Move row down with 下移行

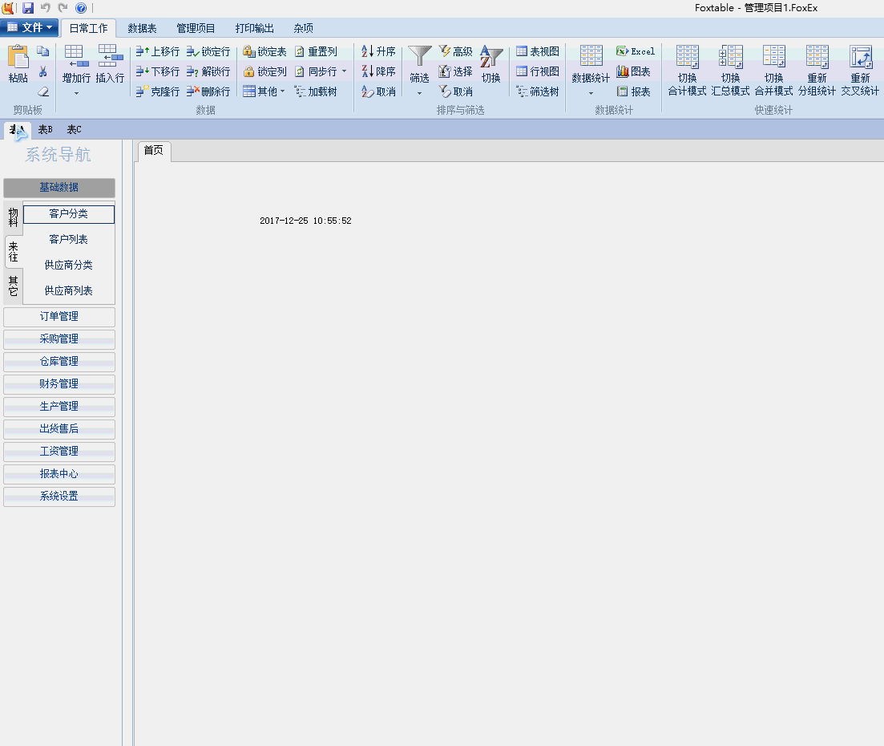point(158,71)
